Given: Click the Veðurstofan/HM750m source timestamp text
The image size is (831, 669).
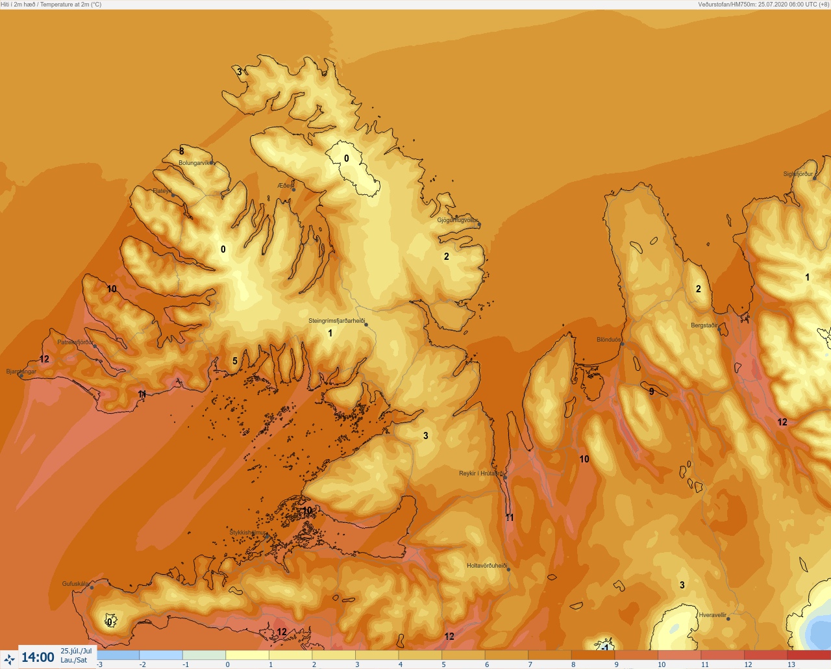Looking at the screenshot, I should (x=763, y=5).
